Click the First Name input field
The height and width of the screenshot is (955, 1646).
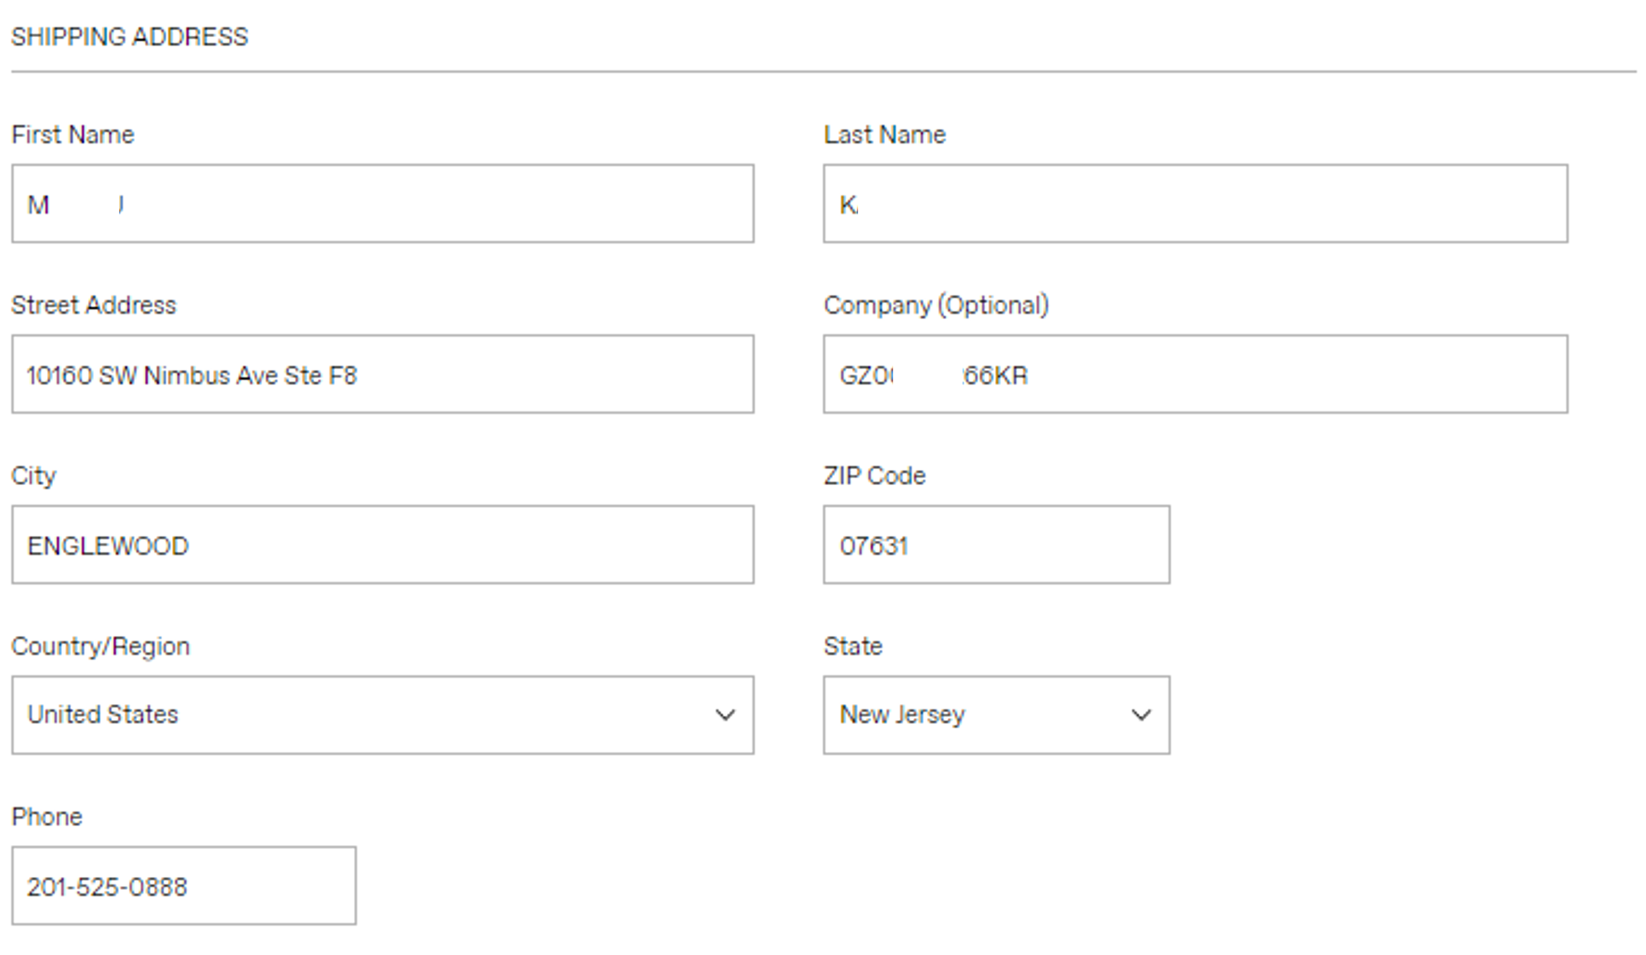[382, 204]
